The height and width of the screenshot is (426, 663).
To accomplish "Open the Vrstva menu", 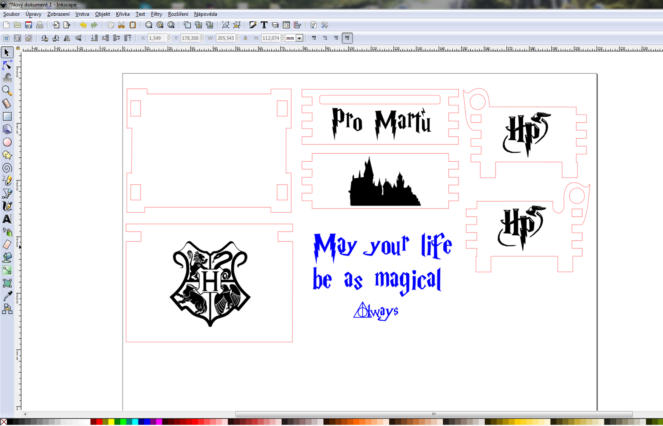I will point(82,14).
